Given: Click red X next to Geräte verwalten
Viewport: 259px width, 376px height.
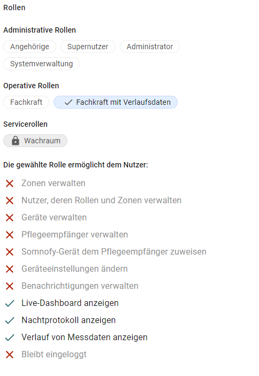Looking at the screenshot, I should coord(10,218).
